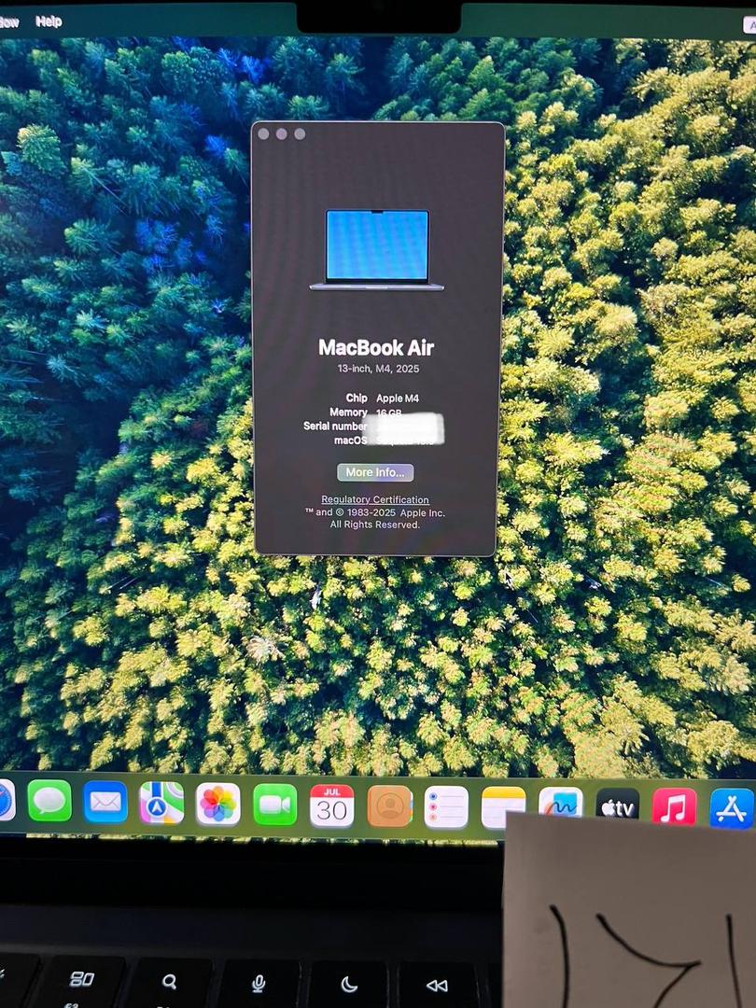The height and width of the screenshot is (1008, 756).
Task: Click the "Memory" label
Action: [348, 413]
